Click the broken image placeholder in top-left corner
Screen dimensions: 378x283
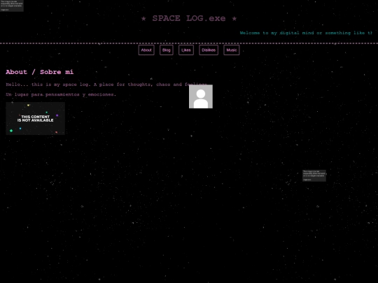click(x=12, y=6)
